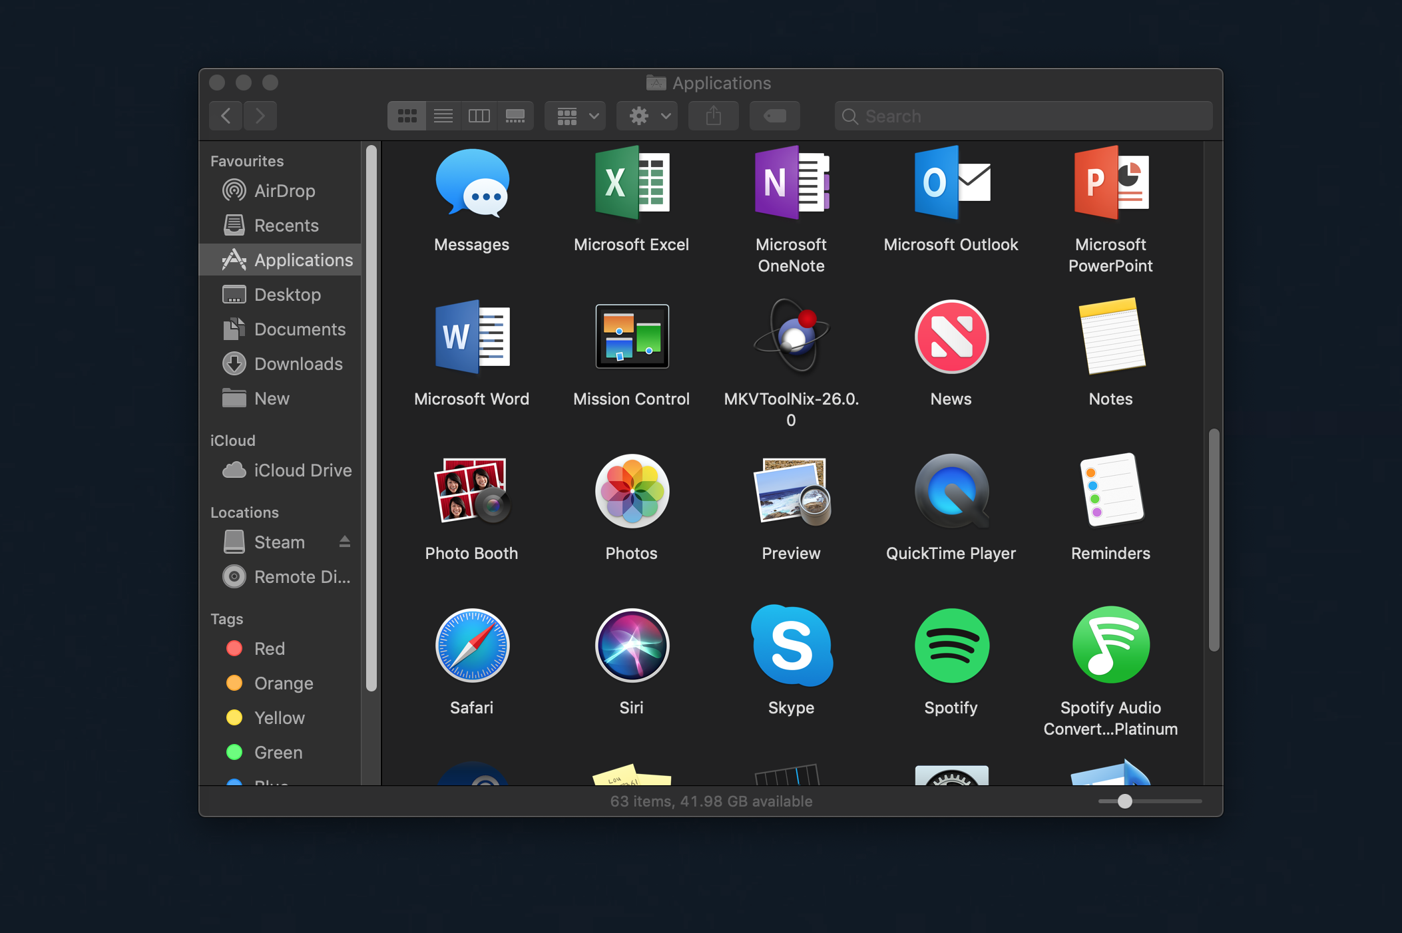Open the Mission Control icon

631,337
